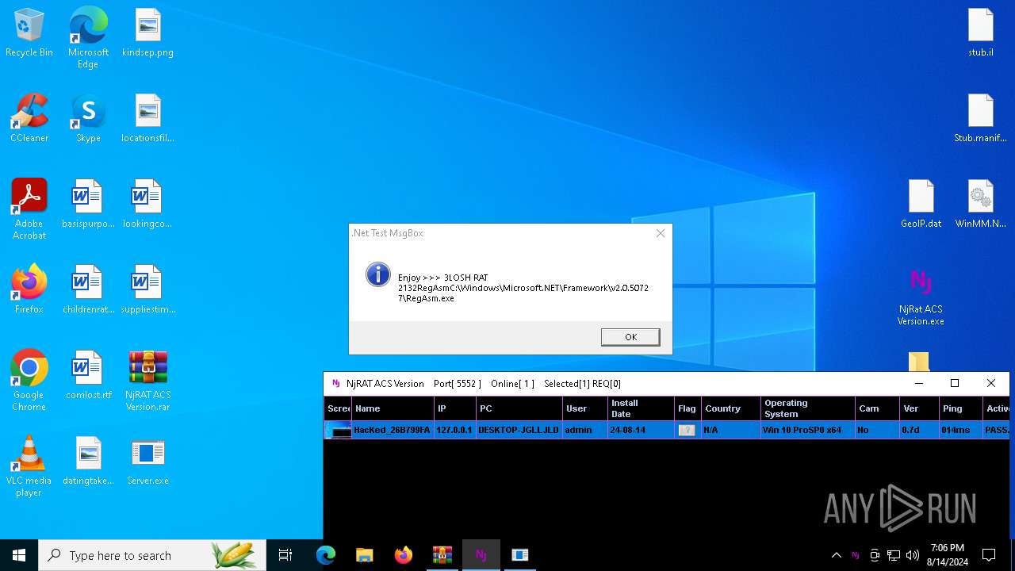This screenshot has width=1015, height=571.
Task: Click OK in .Net Test MsgBox
Action: (630, 337)
